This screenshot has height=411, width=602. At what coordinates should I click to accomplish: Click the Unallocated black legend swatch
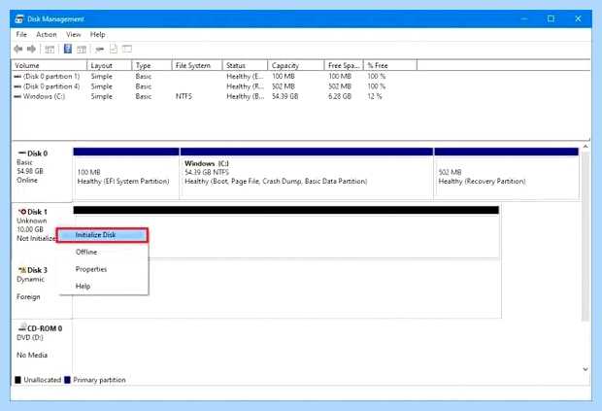coord(17,380)
